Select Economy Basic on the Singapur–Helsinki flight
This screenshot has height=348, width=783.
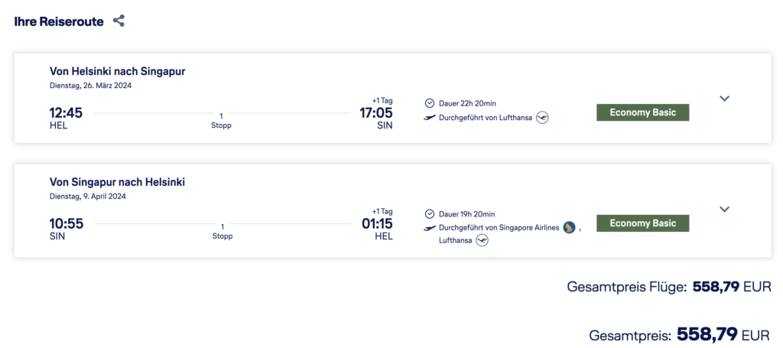coord(642,223)
